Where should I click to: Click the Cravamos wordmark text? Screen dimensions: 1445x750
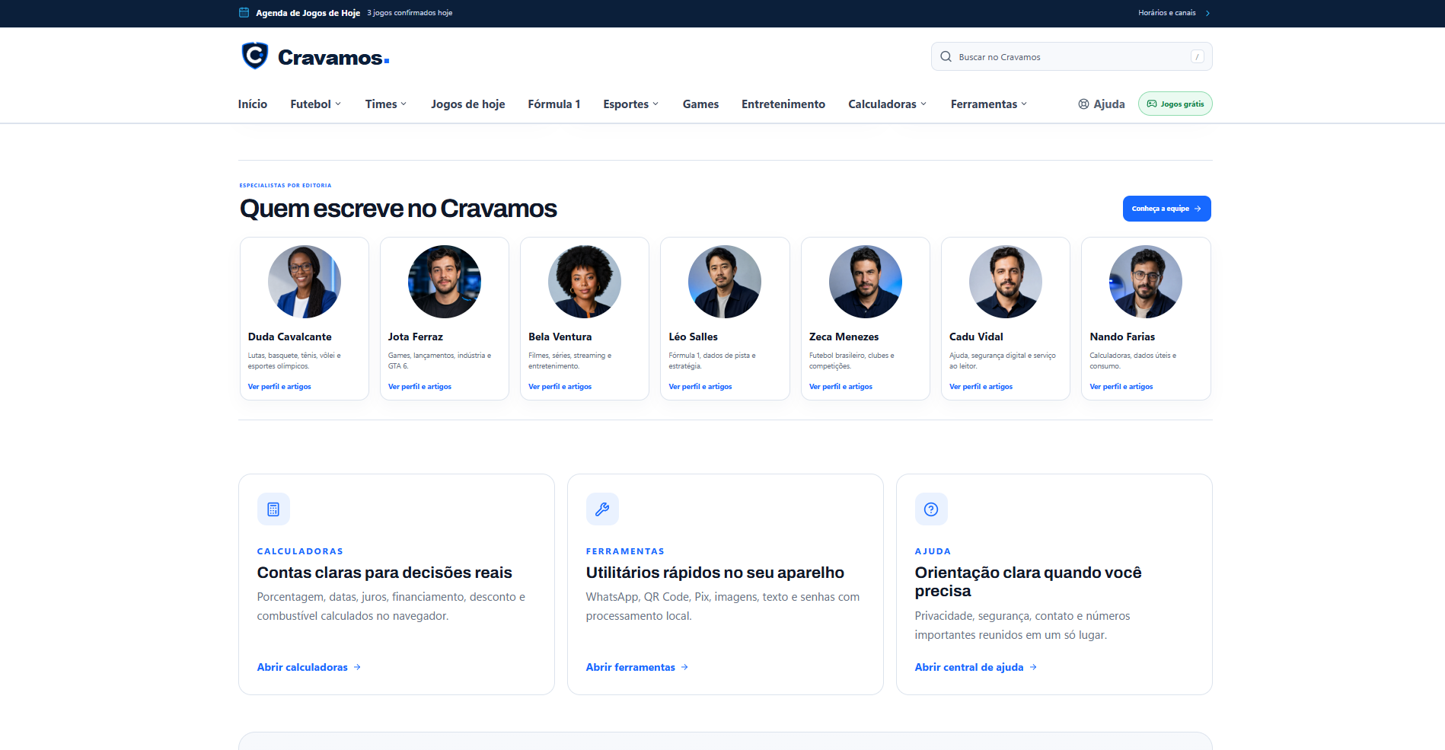coord(333,58)
